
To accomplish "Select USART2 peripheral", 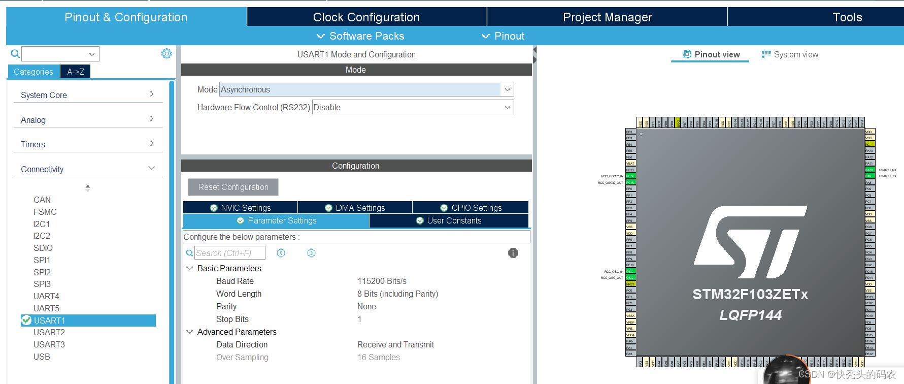I will point(49,332).
